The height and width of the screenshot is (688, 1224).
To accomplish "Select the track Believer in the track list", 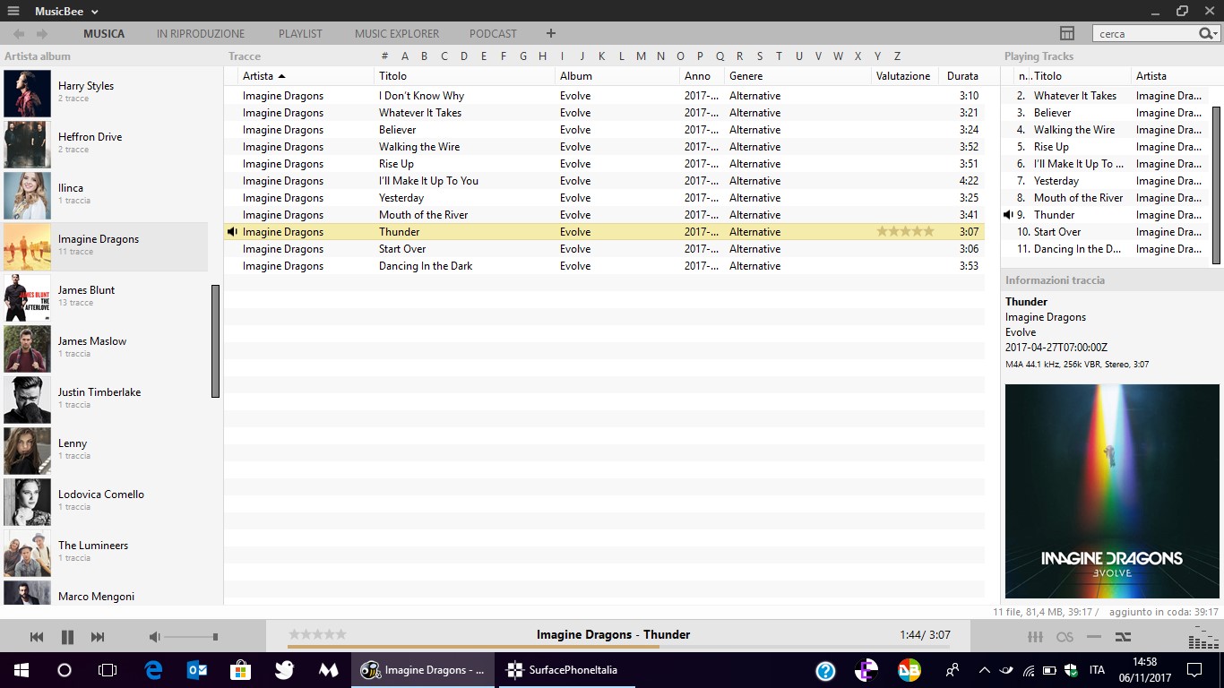I will click(604, 130).
